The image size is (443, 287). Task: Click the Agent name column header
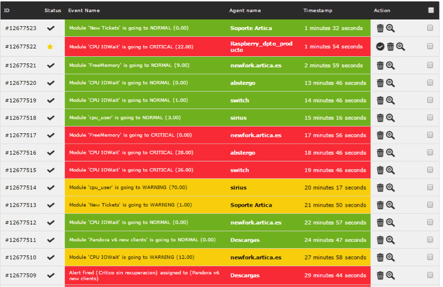(x=245, y=11)
